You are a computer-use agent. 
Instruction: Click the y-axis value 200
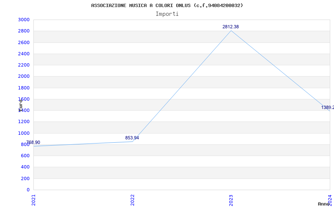pyautogui.click(x=25, y=178)
